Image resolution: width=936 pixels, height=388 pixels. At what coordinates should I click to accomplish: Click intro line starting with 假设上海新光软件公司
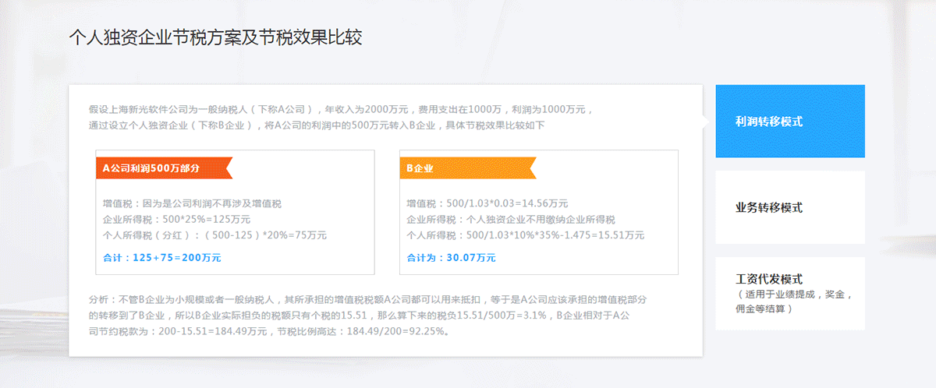342,109
